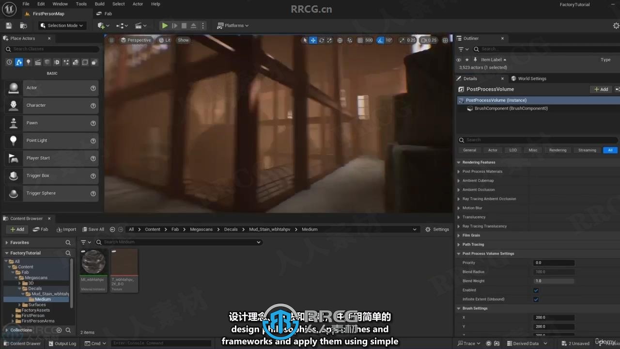
Task: Open the Edit menu
Action: (x=41, y=4)
